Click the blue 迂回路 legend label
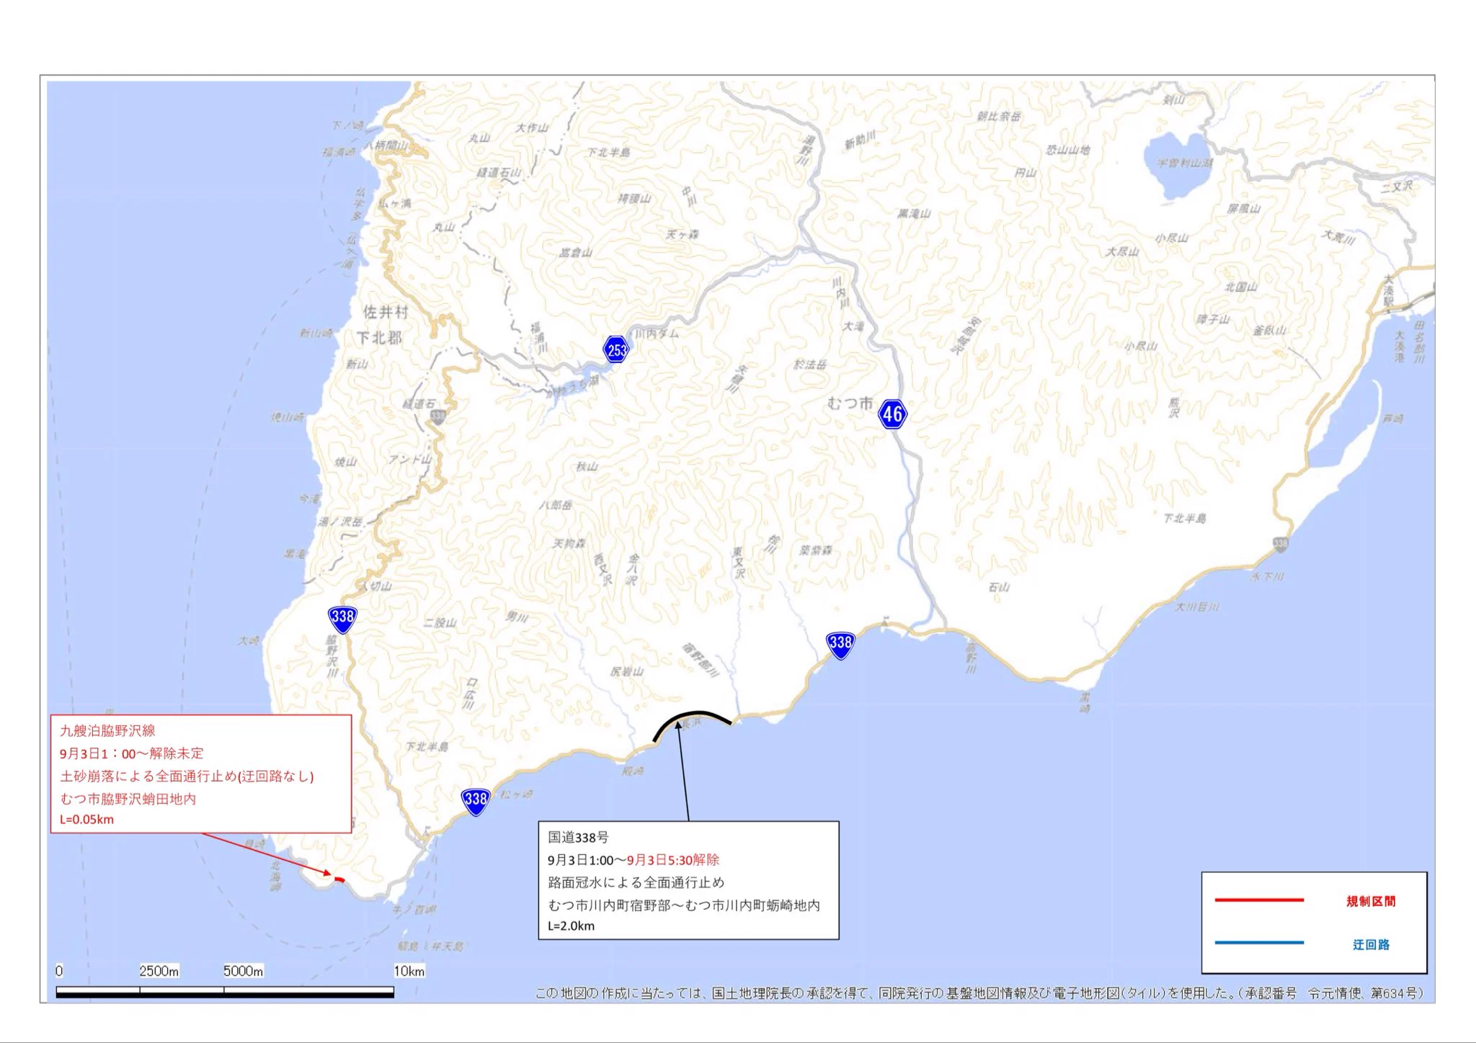The height and width of the screenshot is (1043, 1476). (x=1371, y=944)
